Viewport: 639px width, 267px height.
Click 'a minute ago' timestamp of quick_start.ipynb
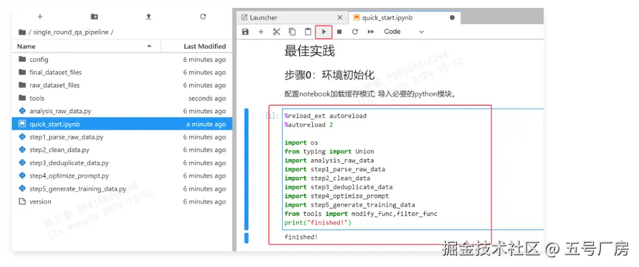pos(206,124)
